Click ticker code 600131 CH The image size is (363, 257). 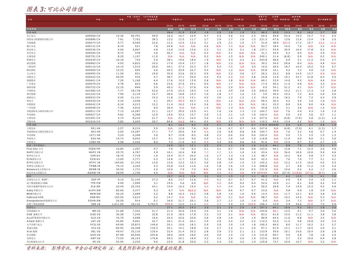pos(93,46)
